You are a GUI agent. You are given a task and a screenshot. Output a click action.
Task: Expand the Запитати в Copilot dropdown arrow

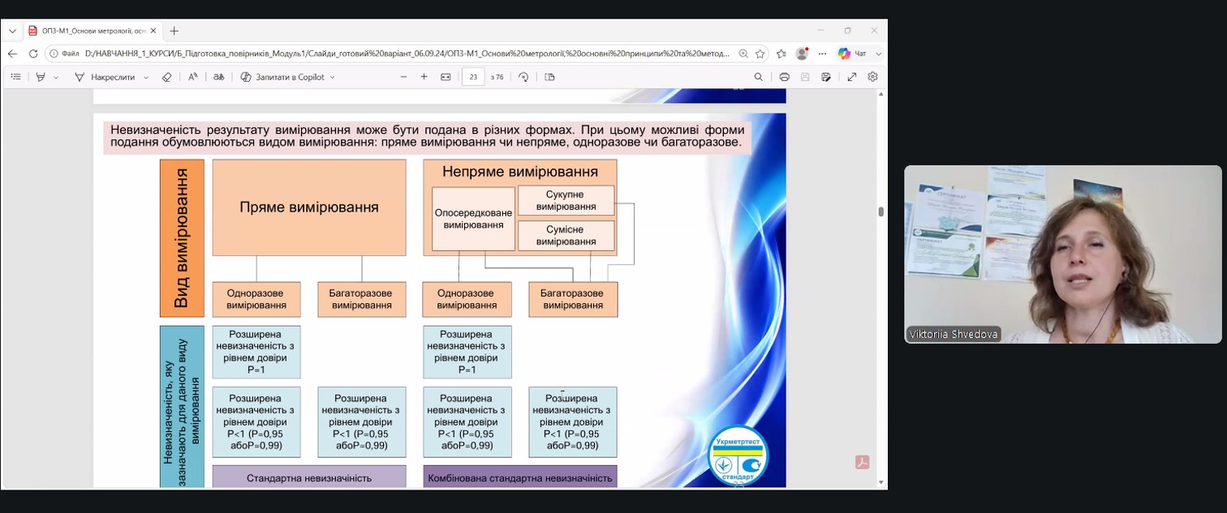[x=333, y=77]
